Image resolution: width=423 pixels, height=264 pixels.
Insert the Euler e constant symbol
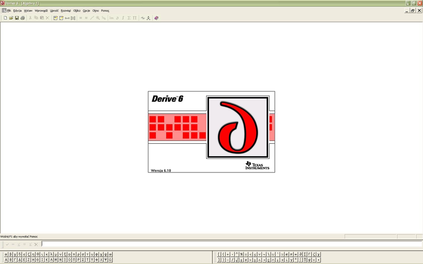click(x=287, y=254)
